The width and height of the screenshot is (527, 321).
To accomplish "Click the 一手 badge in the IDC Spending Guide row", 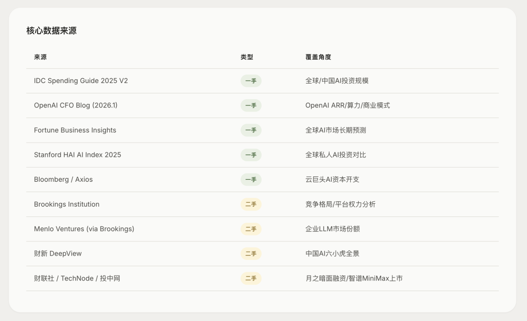I will point(251,81).
